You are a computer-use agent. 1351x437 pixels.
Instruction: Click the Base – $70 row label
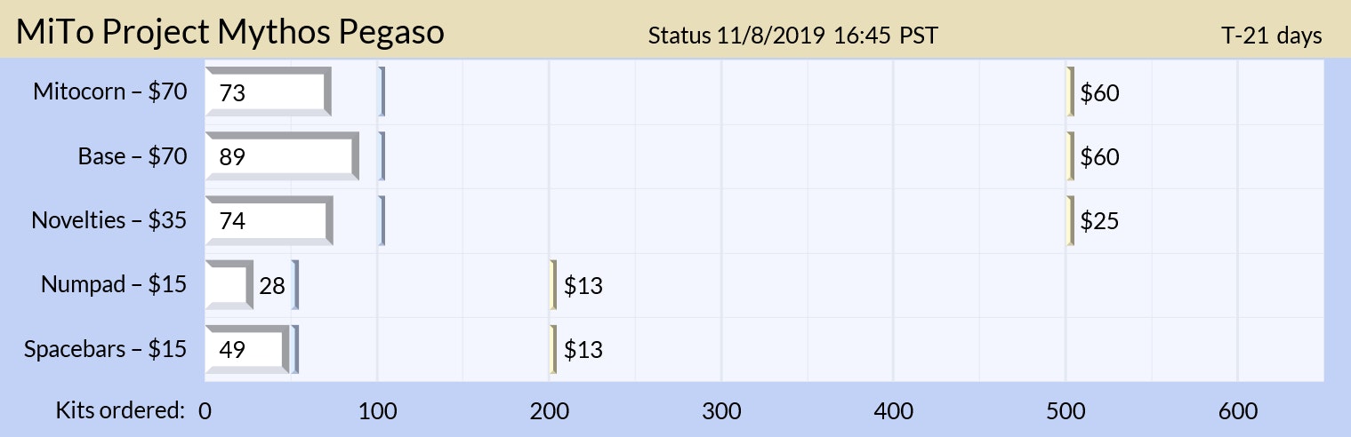(133, 156)
